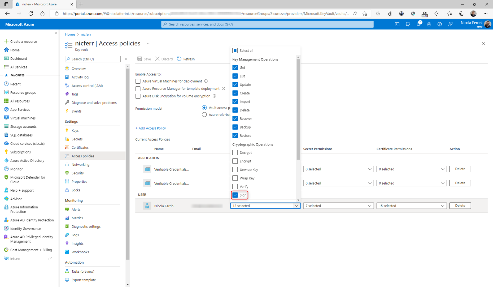Image resolution: width=493 pixels, height=287 pixels.
Task: Click the Refresh toolbar icon
Action: 179,59
